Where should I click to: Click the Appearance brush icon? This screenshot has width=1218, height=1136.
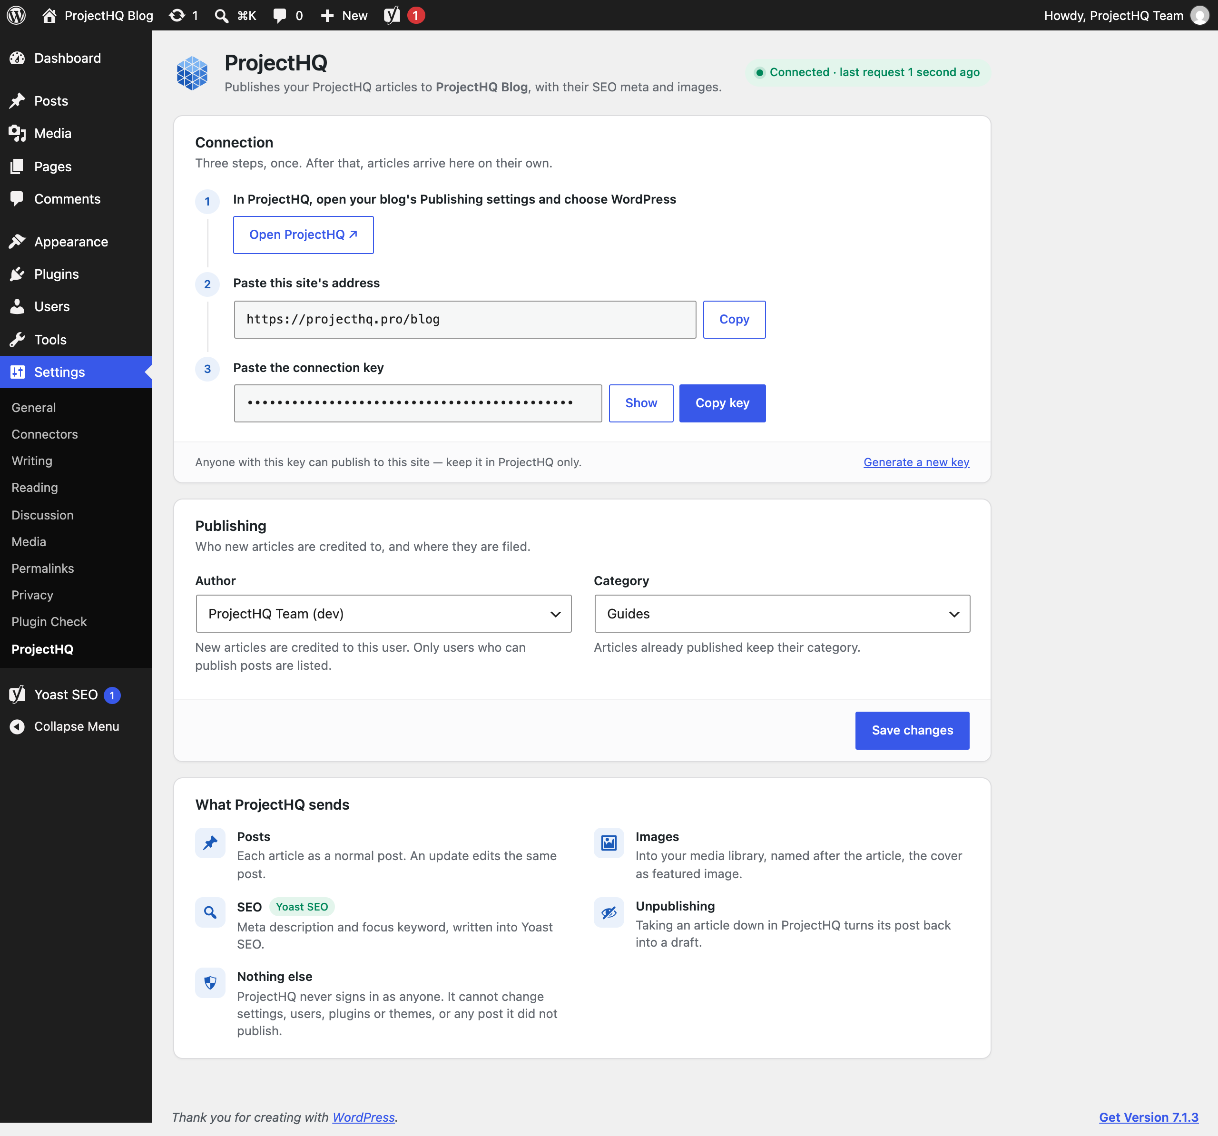[17, 241]
